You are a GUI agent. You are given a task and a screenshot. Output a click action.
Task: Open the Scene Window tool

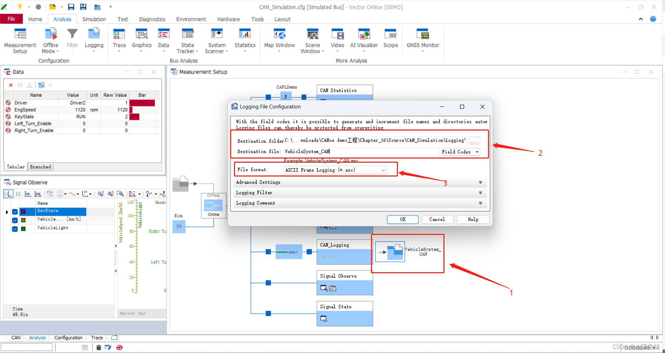pyautogui.click(x=312, y=41)
